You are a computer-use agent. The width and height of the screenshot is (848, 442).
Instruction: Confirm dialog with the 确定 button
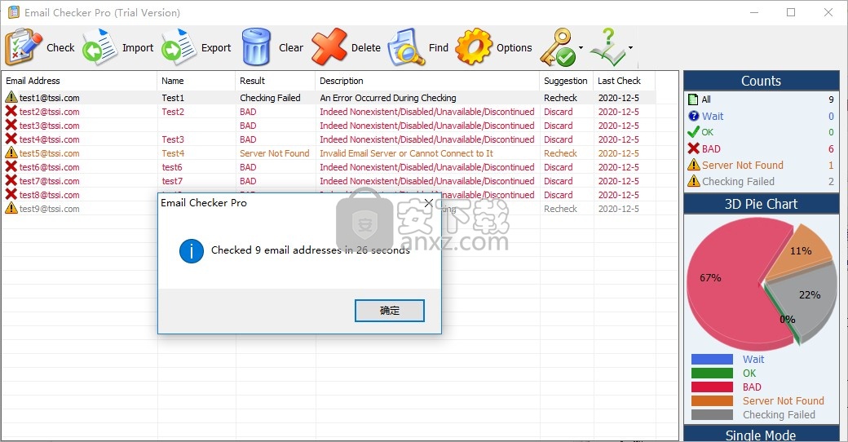pos(390,311)
